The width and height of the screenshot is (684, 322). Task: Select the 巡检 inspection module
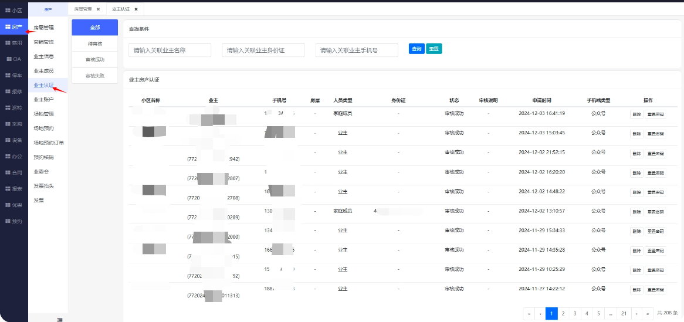click(x=13, y=108)
